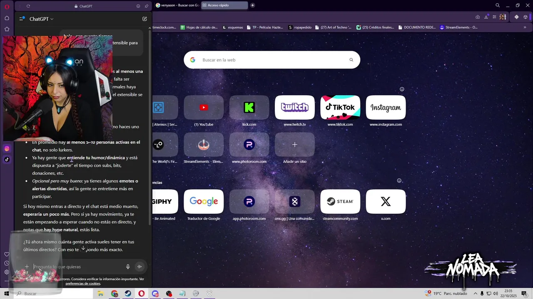Screen dimensions: 533x299
Task: Click smiley icon above speed dial tiles
Action: pyautogui.click(x=402, y=89)
